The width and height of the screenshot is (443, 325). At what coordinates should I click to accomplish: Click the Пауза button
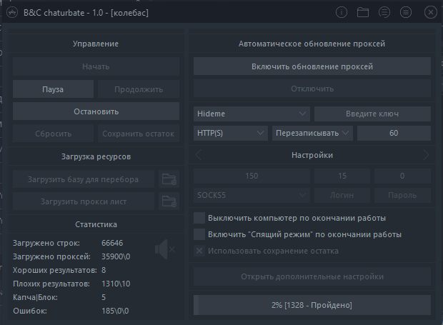coord(53,89)
